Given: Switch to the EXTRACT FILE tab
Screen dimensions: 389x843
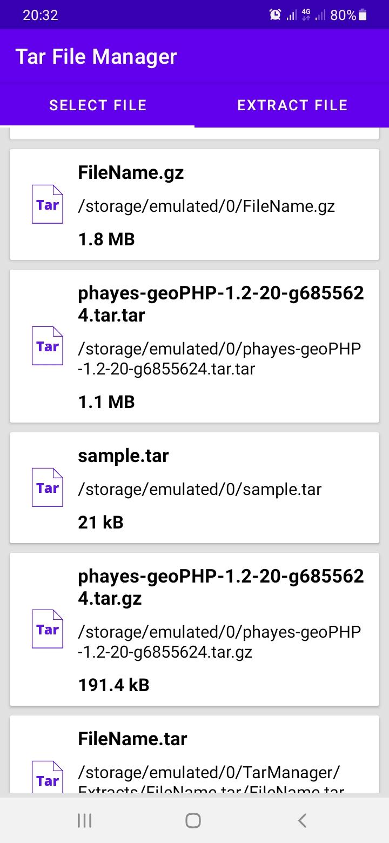Looking at the screenshot, I should (x=292, y=105).
